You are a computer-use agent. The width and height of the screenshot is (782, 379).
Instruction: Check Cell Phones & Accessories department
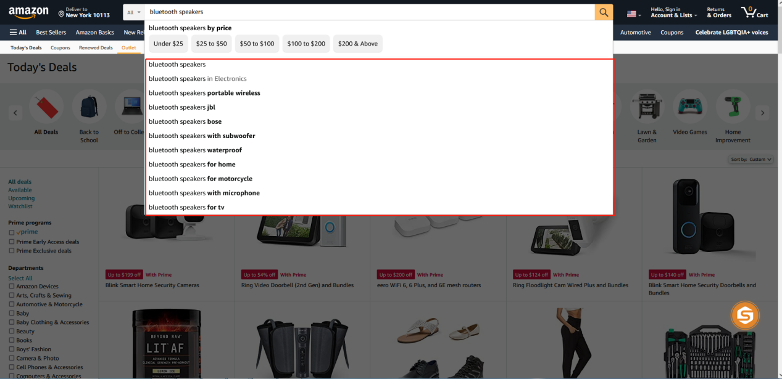[11, 367]
